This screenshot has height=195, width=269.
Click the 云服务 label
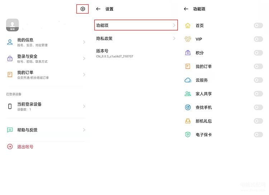click(202, 80)
